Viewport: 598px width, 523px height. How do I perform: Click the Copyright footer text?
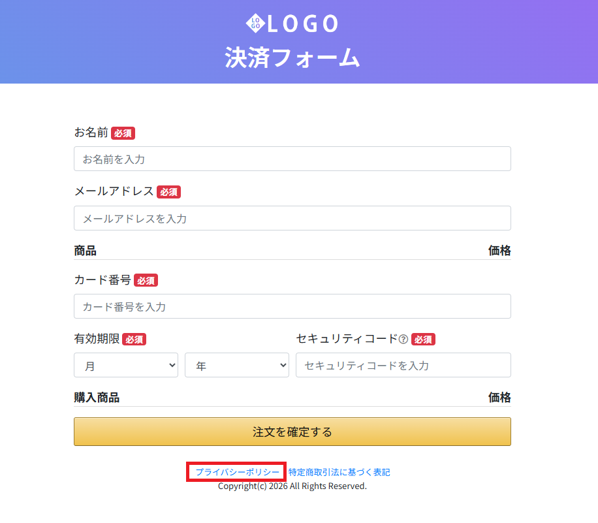[292, 486]
